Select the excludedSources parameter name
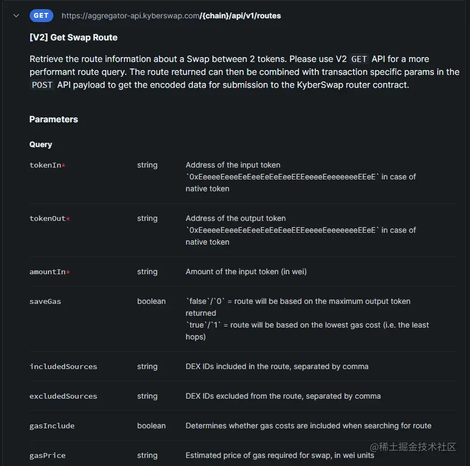 pos(63,396)
